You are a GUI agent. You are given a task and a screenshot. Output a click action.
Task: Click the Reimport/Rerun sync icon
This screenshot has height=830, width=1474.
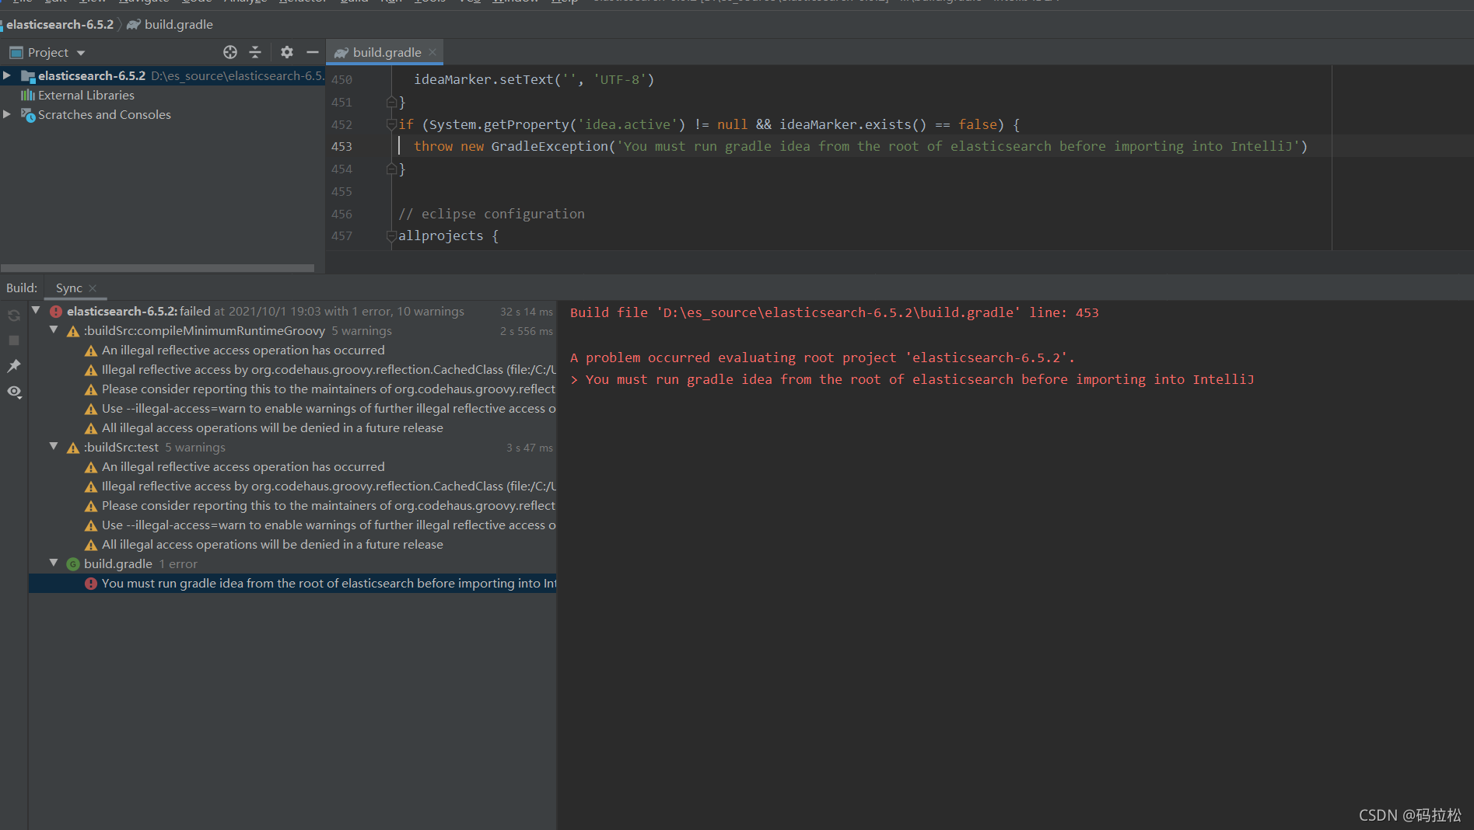click(14, 316)
